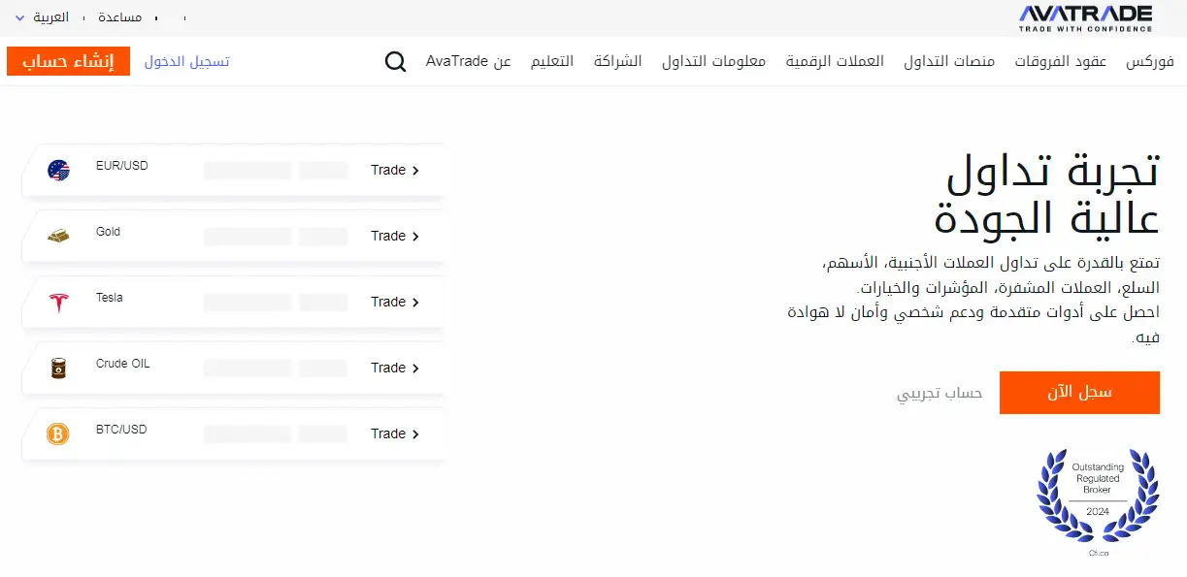Viewport: 1187px width, 577px height.
Task: Click the سجل الآن button
Action: 1079,392
